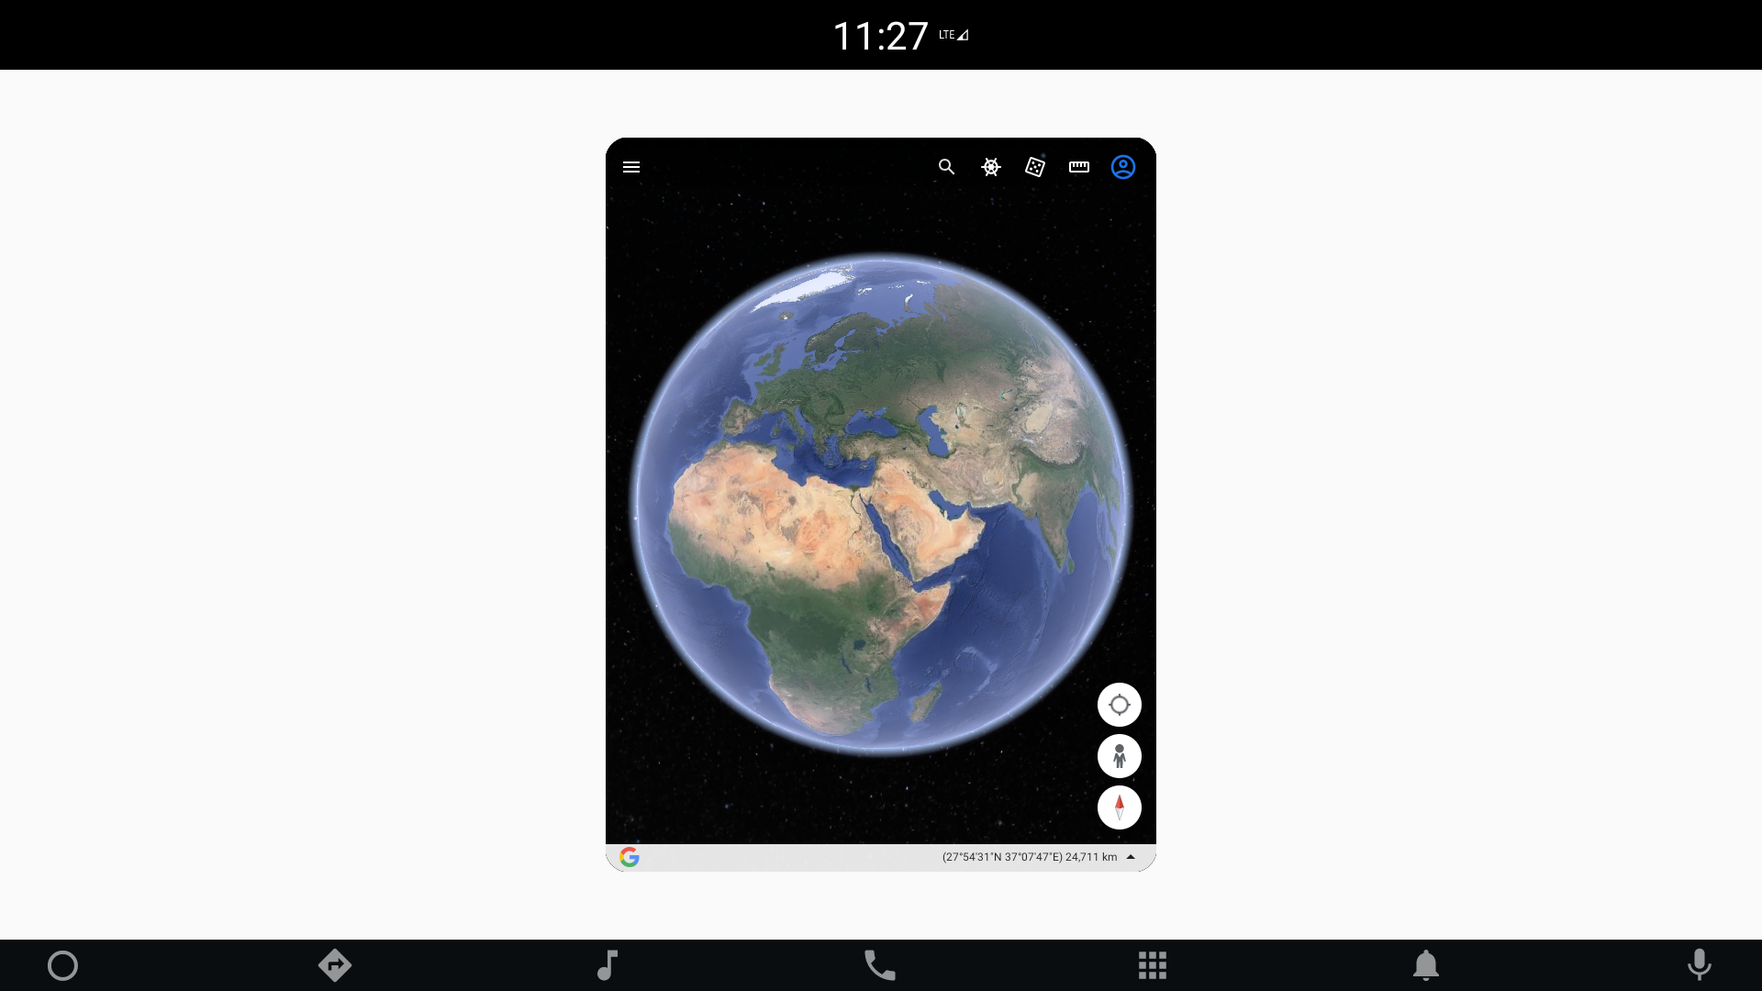1762x991 pixels.
Task: Open the user account profile icon
Action: point(1123,167)
